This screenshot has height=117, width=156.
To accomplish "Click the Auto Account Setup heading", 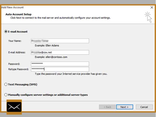I will coord(18,14).
